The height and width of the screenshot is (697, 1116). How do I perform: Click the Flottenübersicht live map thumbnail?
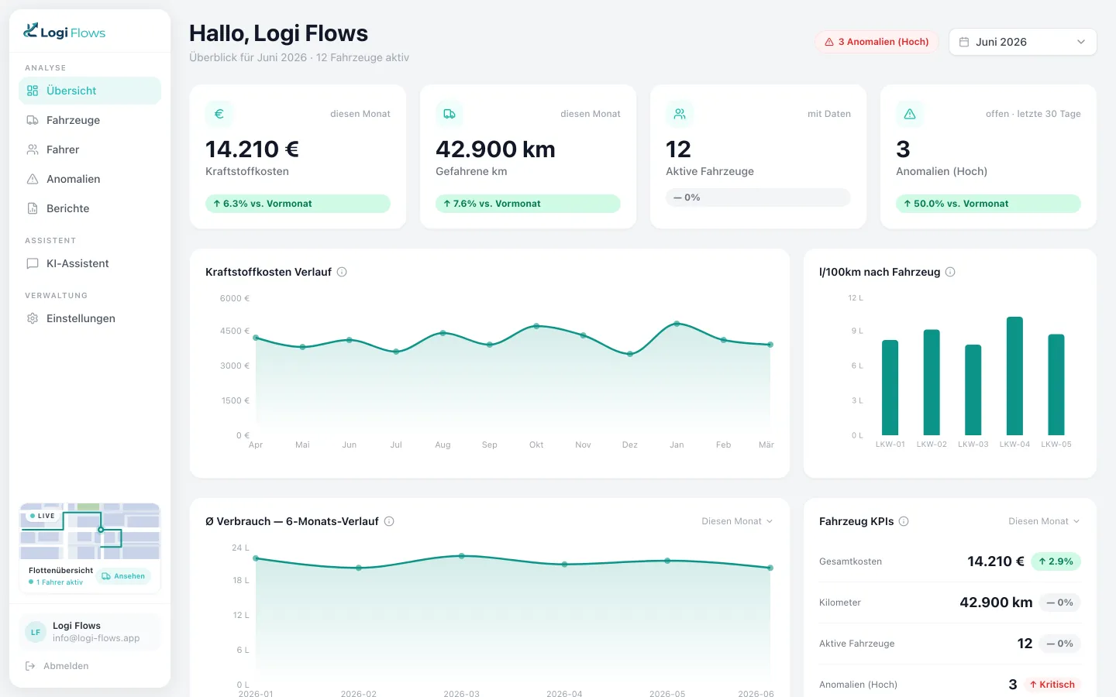(90, 531)
